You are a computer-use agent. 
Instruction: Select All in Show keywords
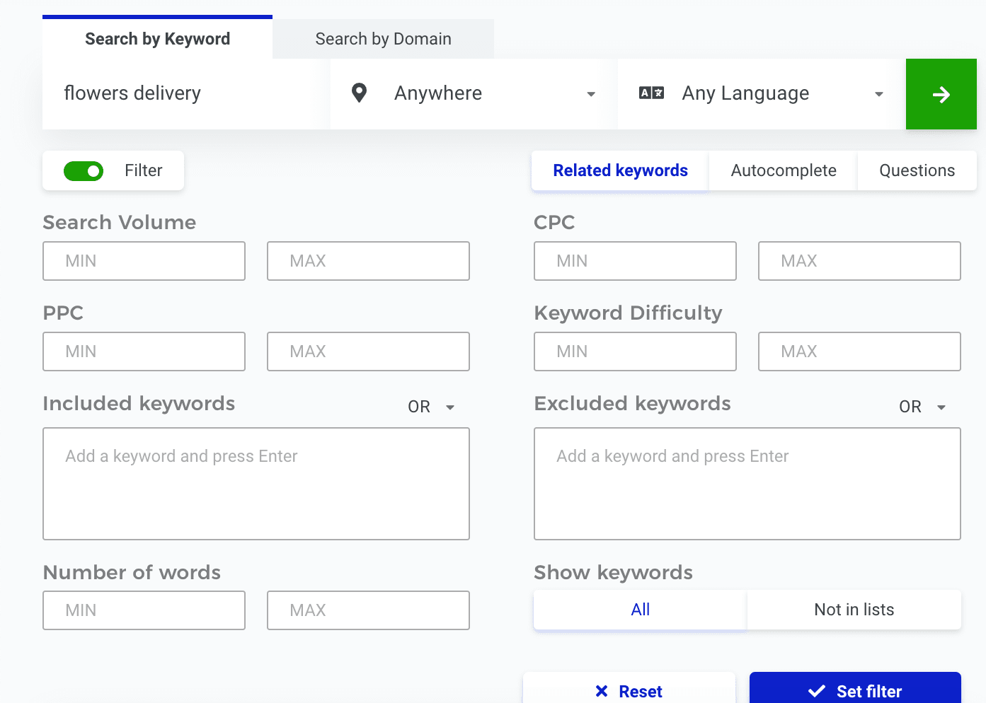(640, 610)
